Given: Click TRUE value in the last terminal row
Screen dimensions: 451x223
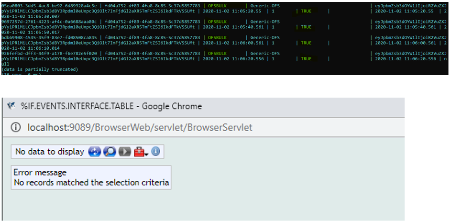Looking at the screenshot, I should (306, 58).
